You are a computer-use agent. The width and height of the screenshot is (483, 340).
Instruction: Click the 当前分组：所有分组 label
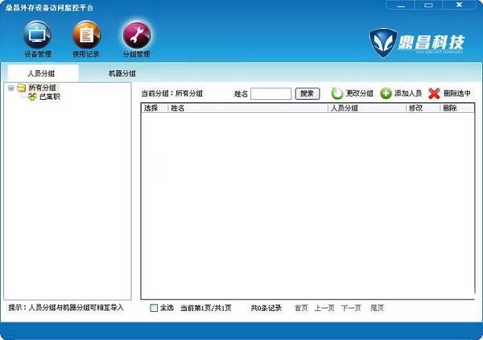[172, 93]
